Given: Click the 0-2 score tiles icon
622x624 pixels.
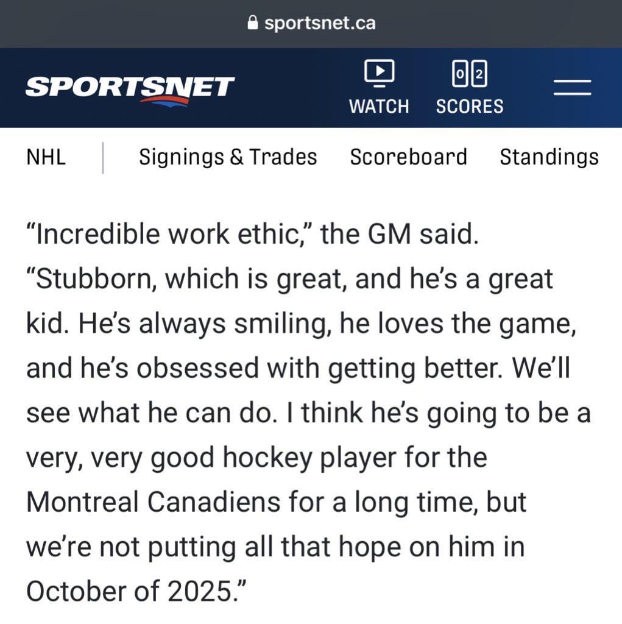Looking at the screenshot, I should coord(469,73).
